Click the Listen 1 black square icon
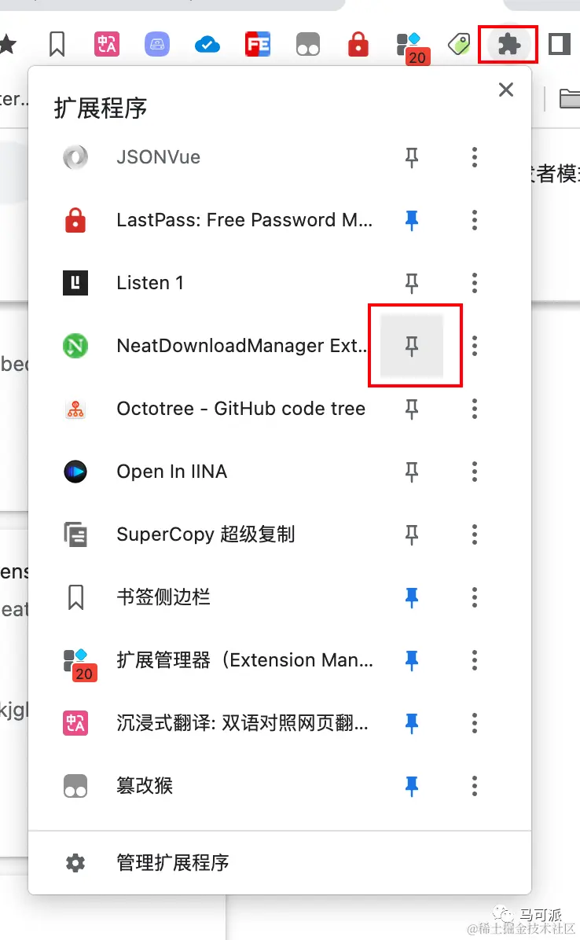 pyautogui.click(x=75, y=283)
